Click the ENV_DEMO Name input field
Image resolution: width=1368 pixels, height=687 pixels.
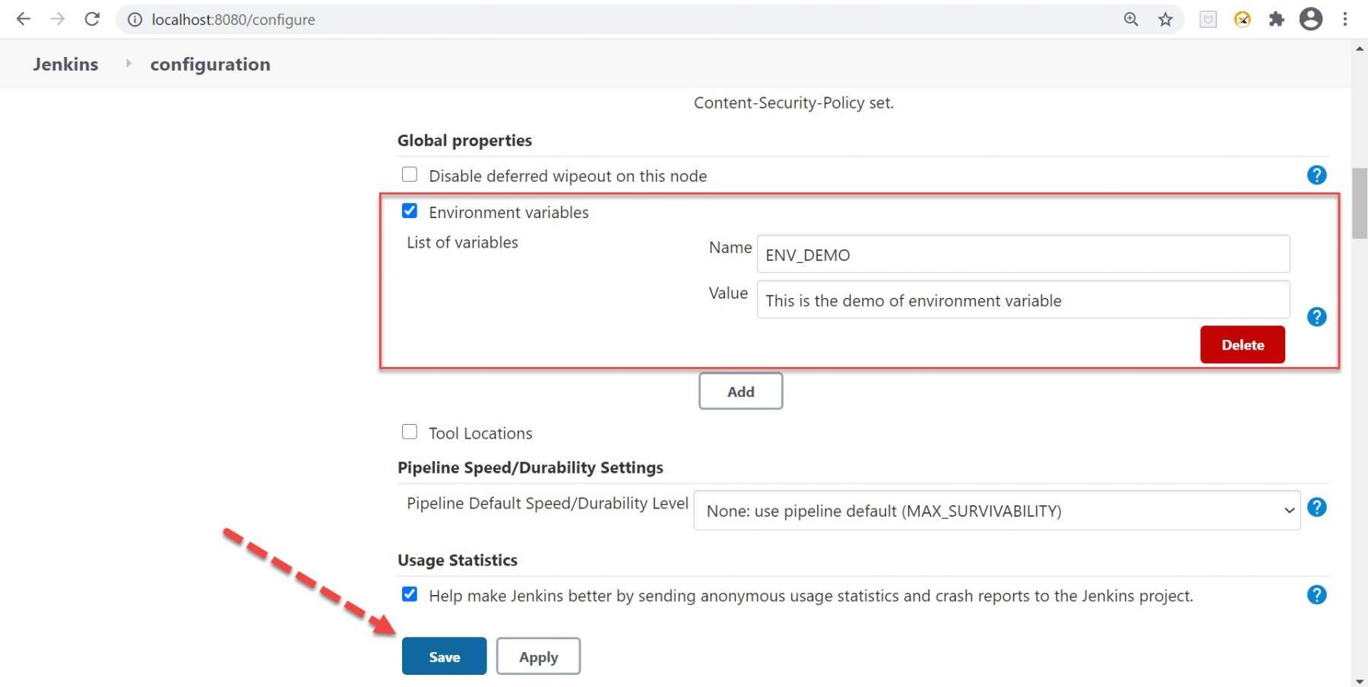pyautogui.click(x=1022, y=255)
